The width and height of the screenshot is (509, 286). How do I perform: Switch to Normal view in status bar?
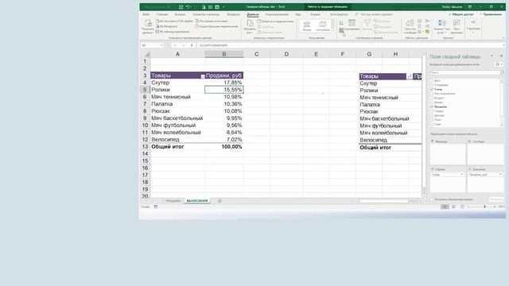click(445, 207)
